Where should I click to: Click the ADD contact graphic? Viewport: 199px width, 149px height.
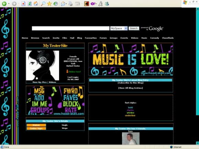[x=39, y=98]
